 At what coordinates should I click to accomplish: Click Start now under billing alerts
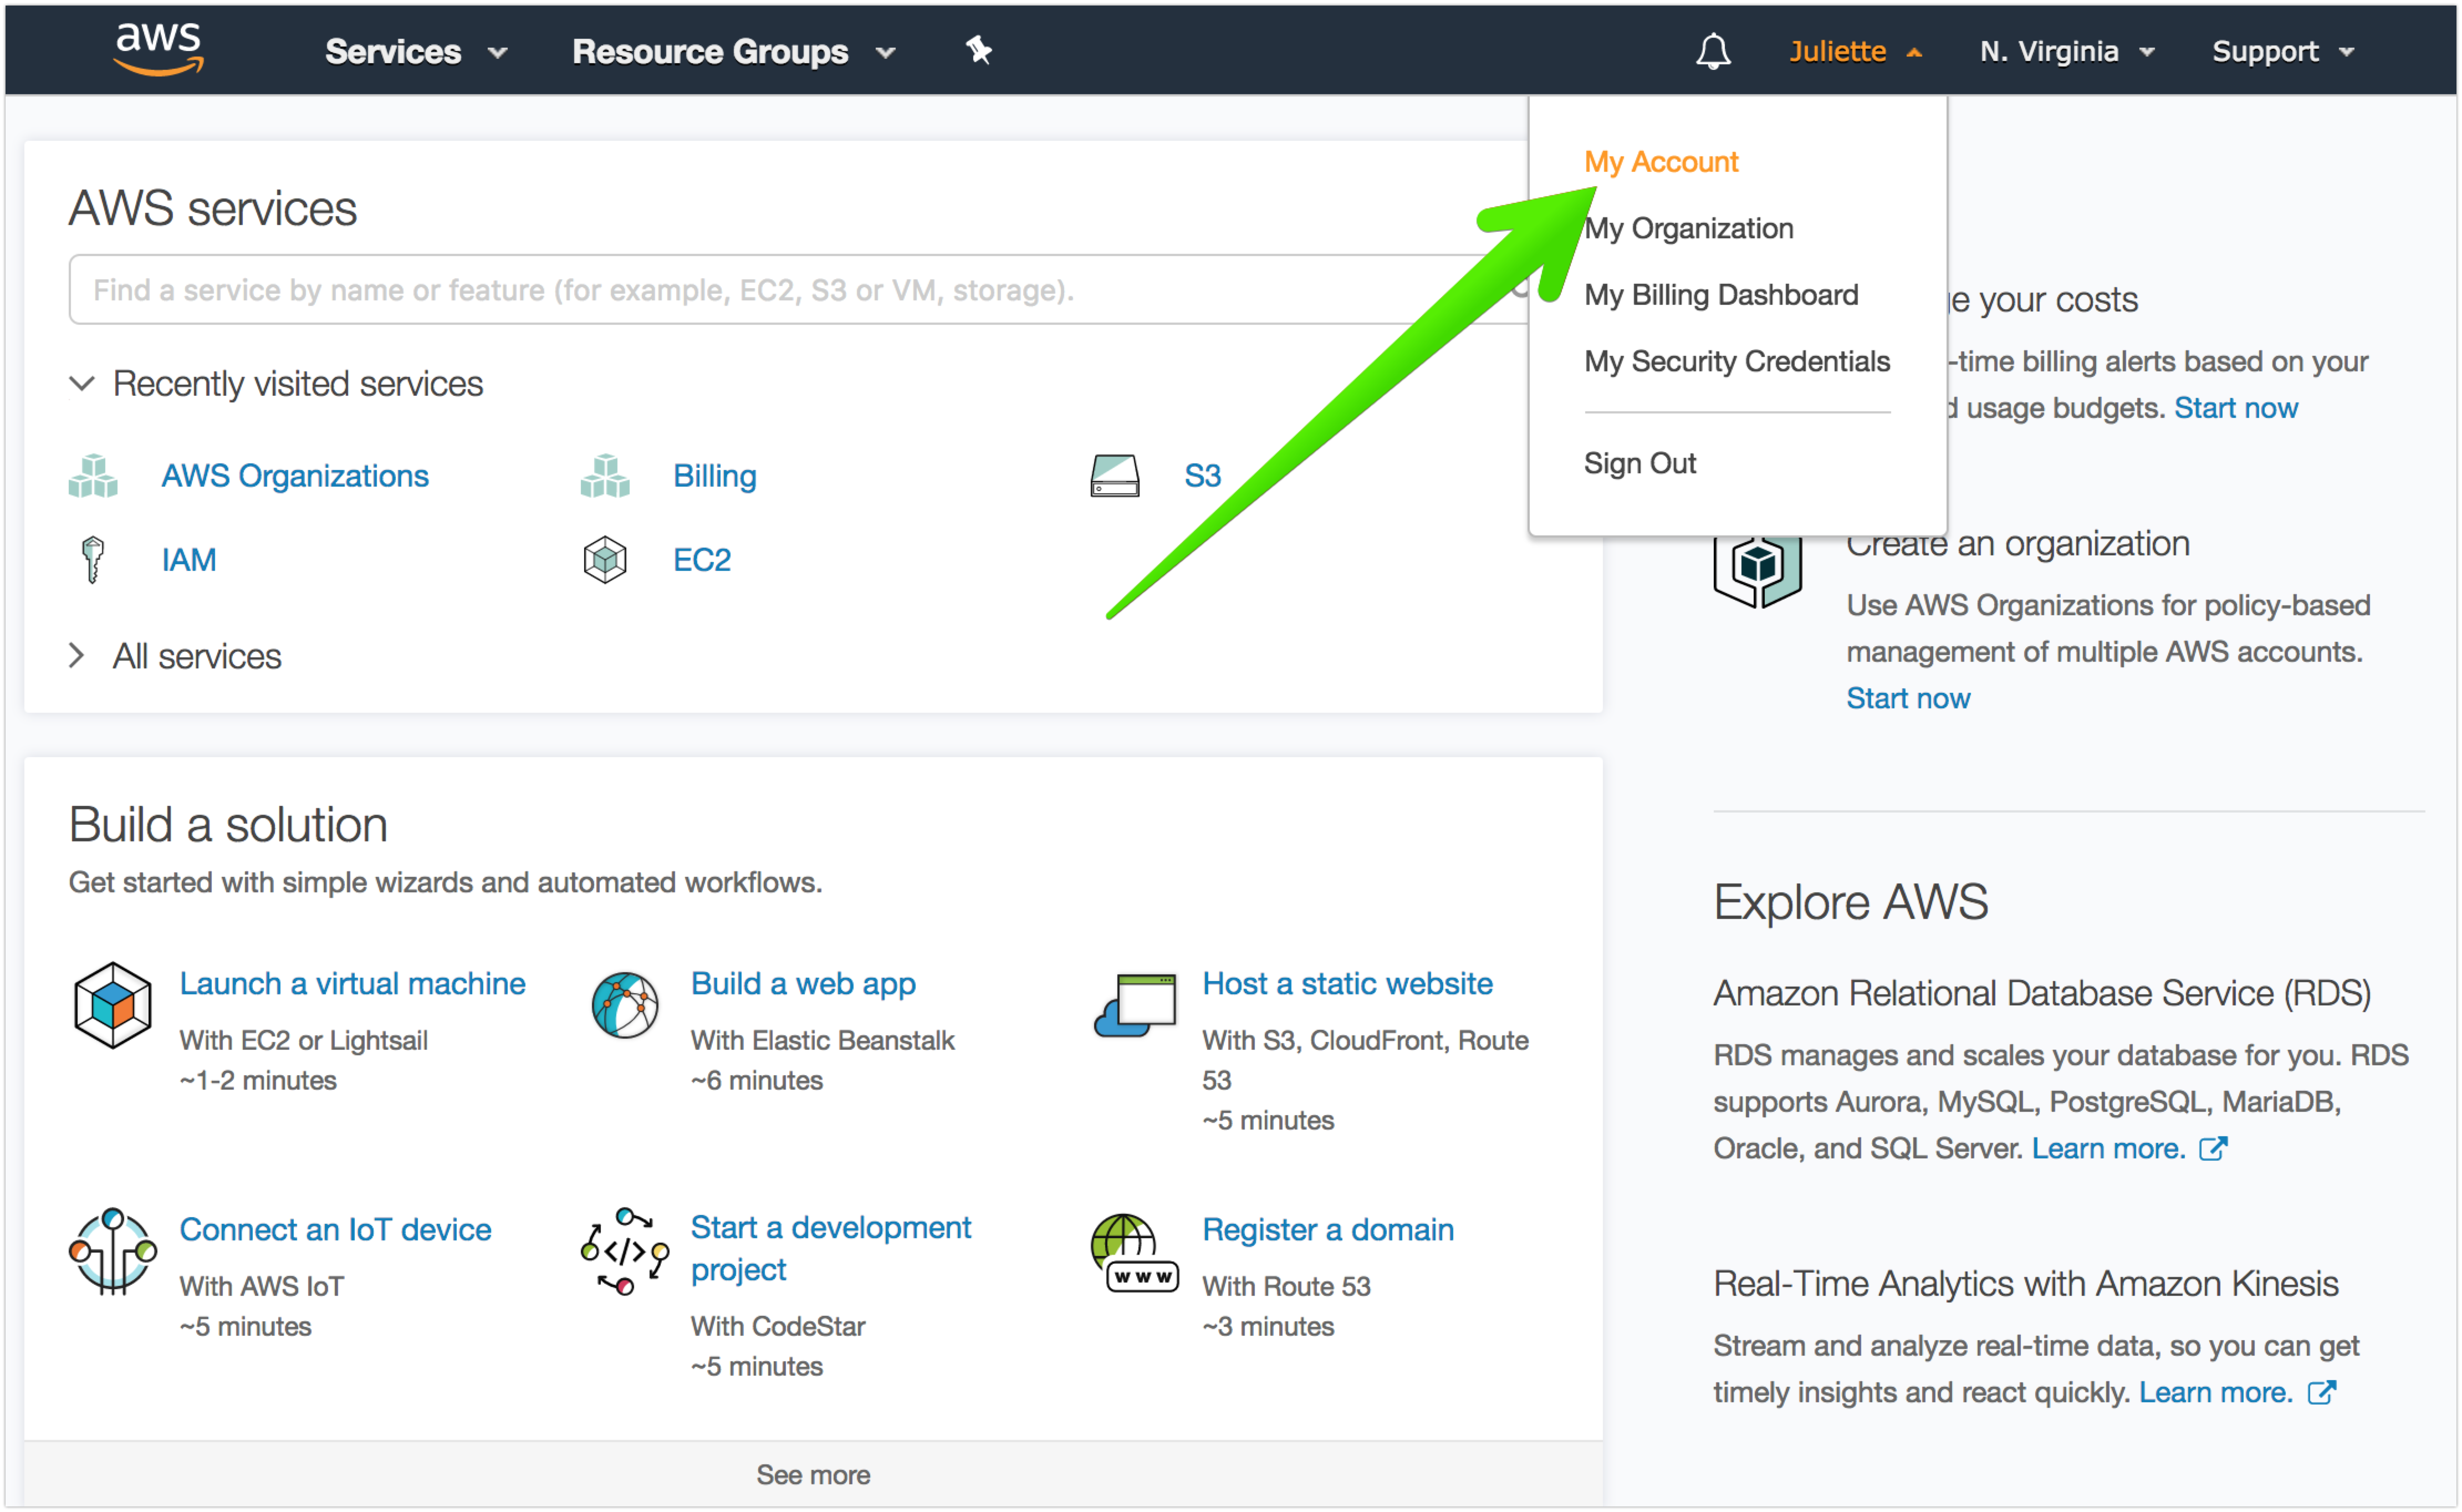2235,408
